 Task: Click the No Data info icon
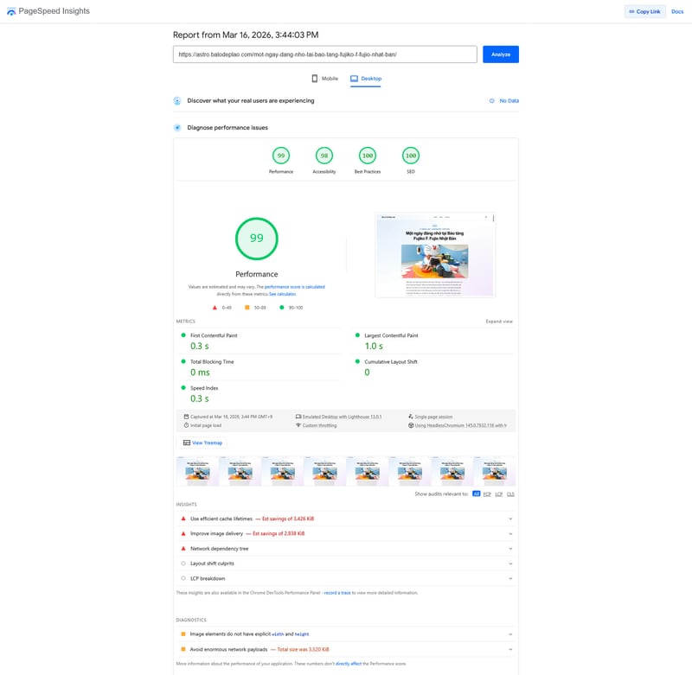point(492,101)
